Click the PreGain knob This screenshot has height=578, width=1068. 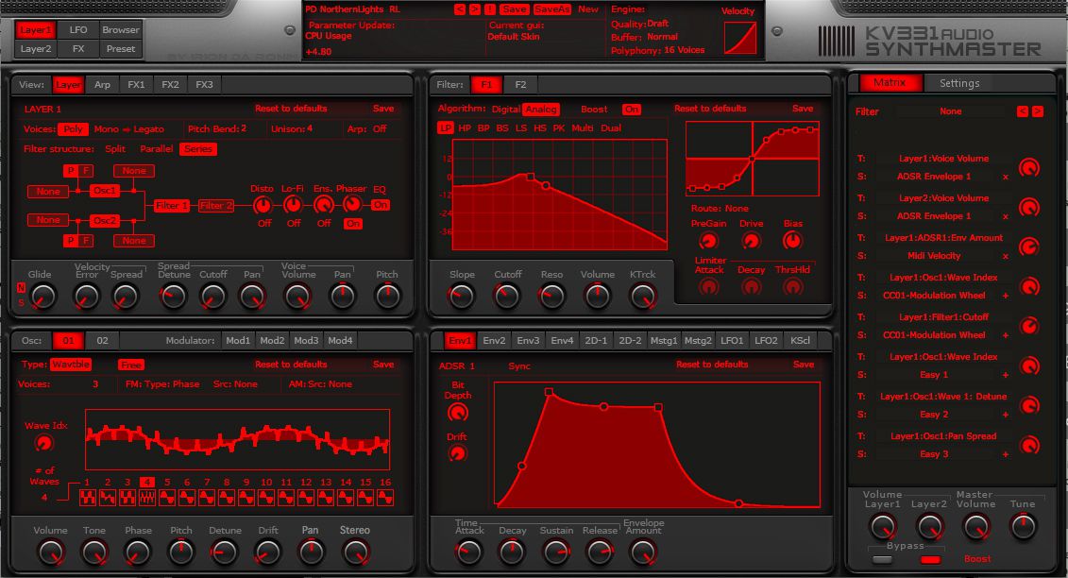(708, 241)
